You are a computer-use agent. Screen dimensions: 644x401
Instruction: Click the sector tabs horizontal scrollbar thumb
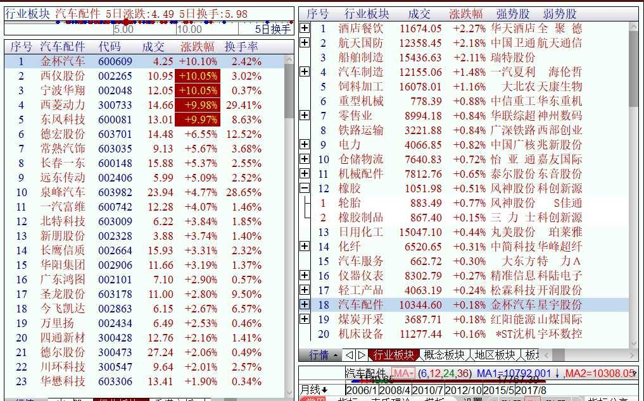[x=558, y=355]
